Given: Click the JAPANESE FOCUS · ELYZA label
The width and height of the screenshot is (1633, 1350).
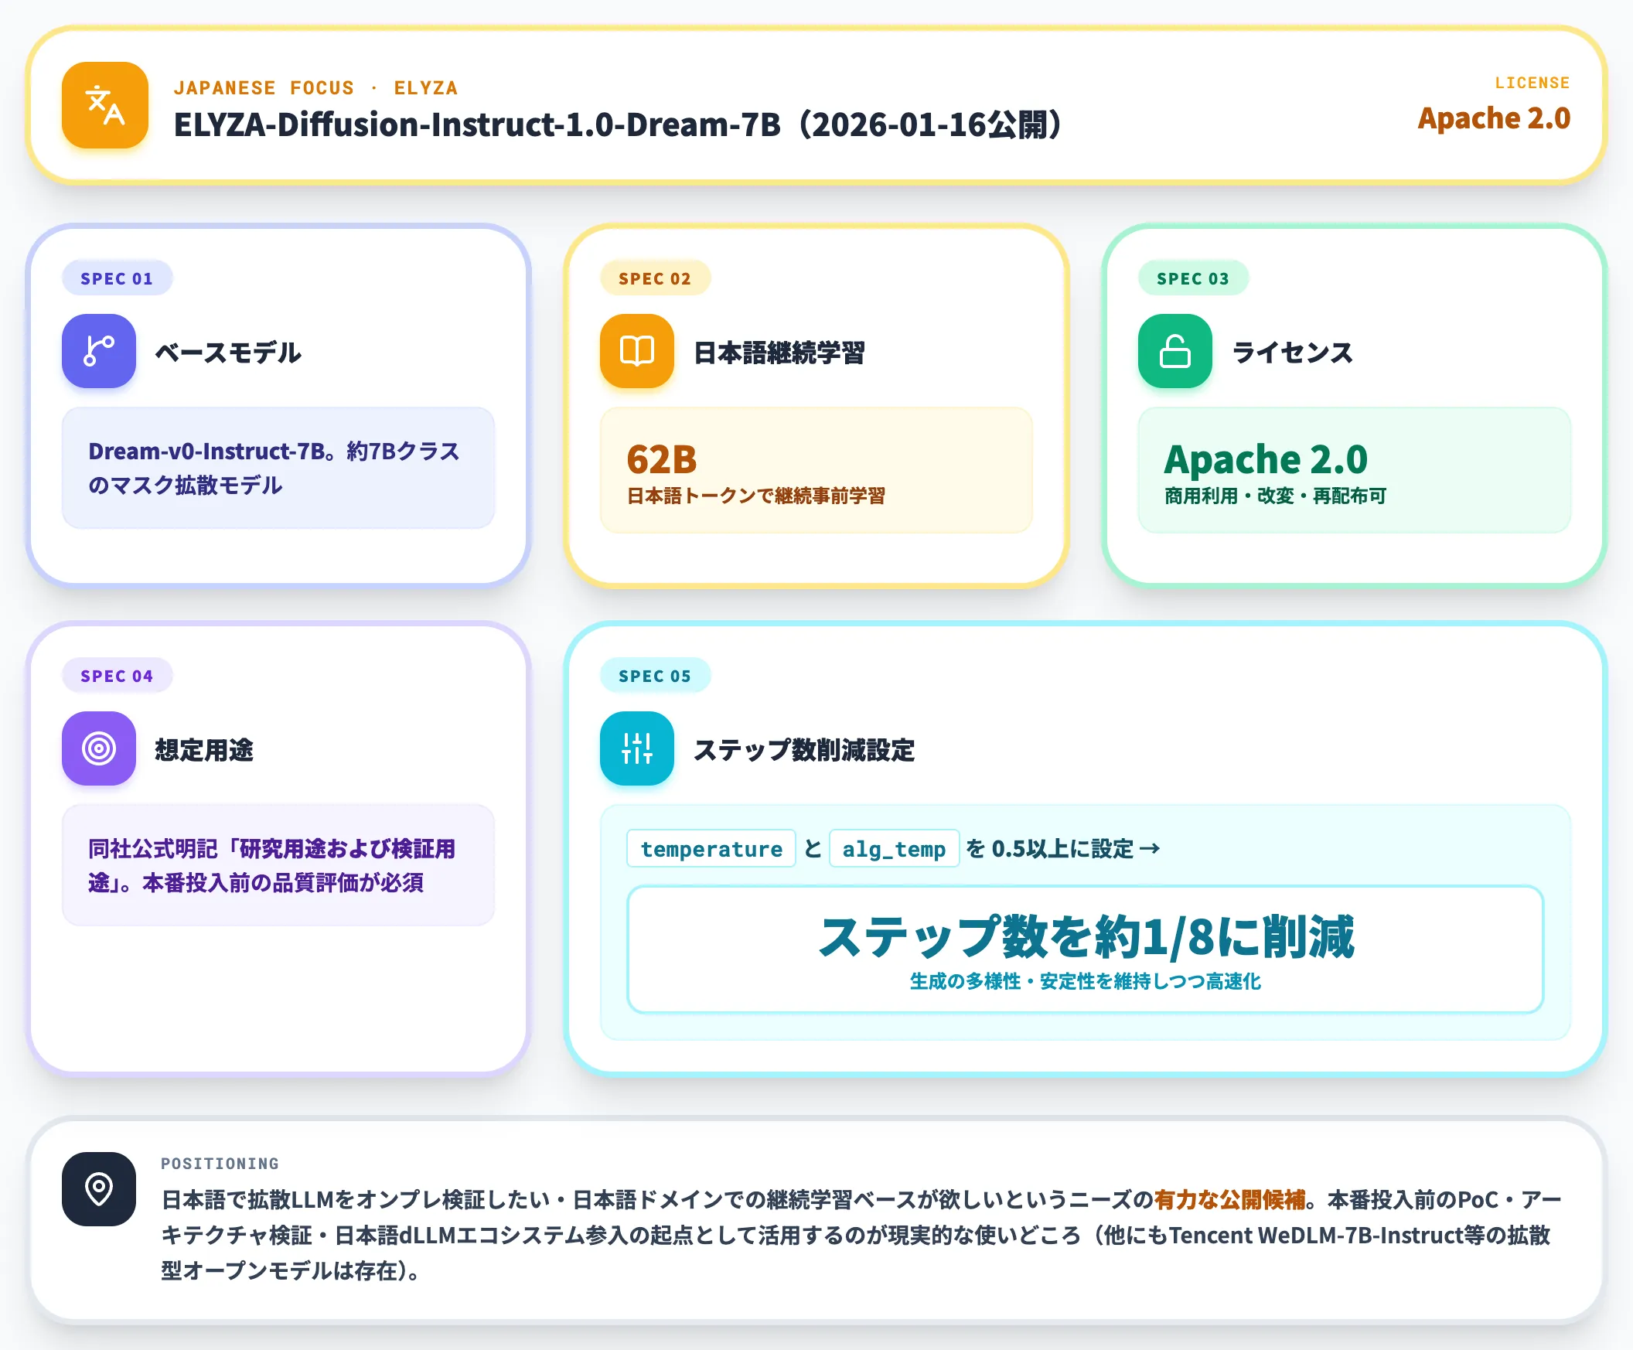Looking at the screenshot, I should [x=315, y=88].
